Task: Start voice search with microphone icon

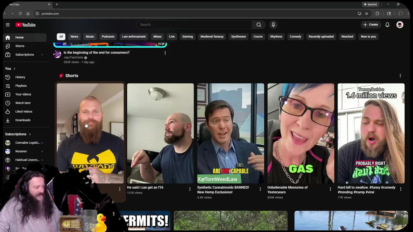Action: click(273, 25)
